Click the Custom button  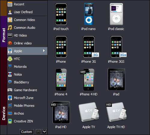tap(26, 132)
